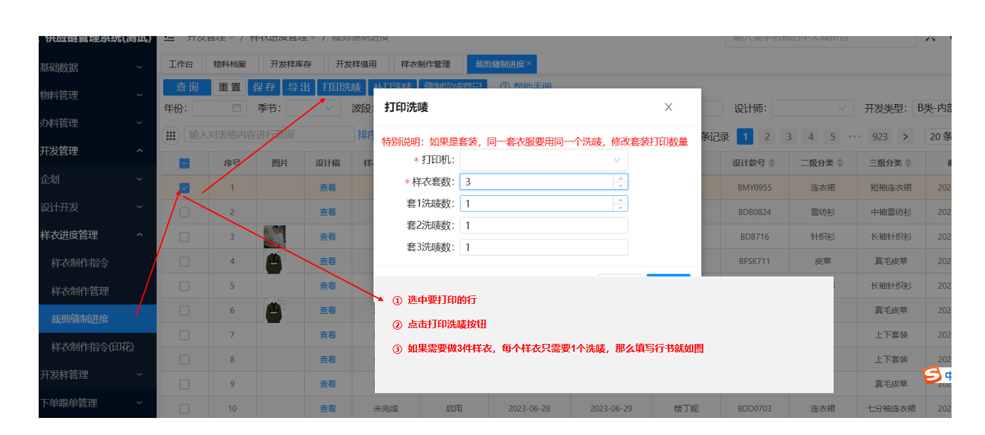Go to next page with the arrow icon
This screenshot has width=985, height=435.
coord(905,136)
